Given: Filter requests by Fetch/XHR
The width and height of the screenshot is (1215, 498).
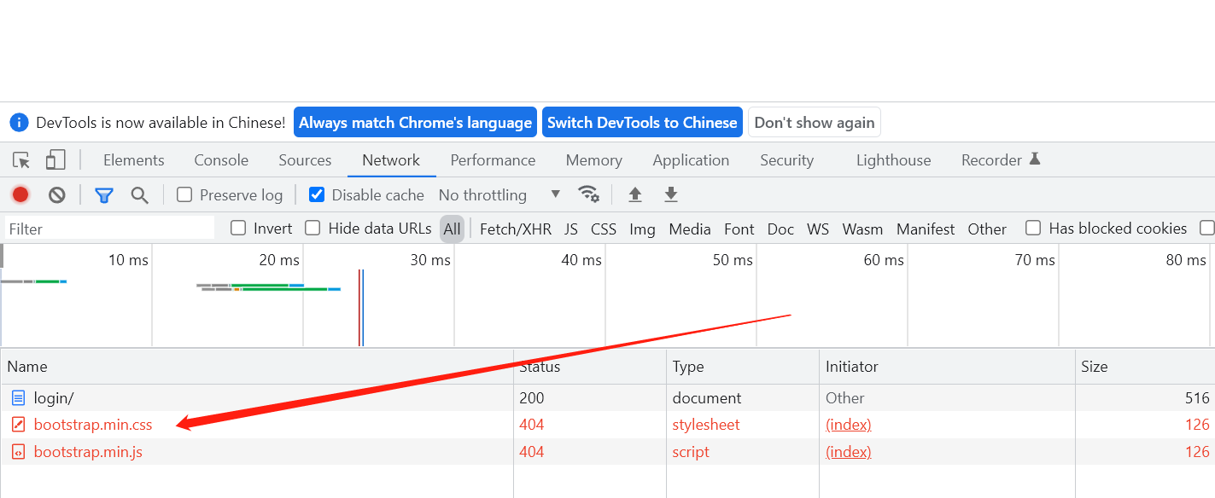Looking at the screenshot, I should pos(516,229).
